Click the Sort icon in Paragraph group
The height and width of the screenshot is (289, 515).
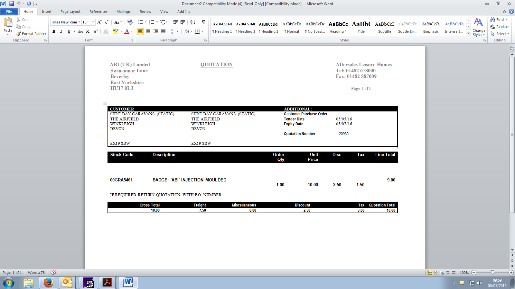(193, 22)
